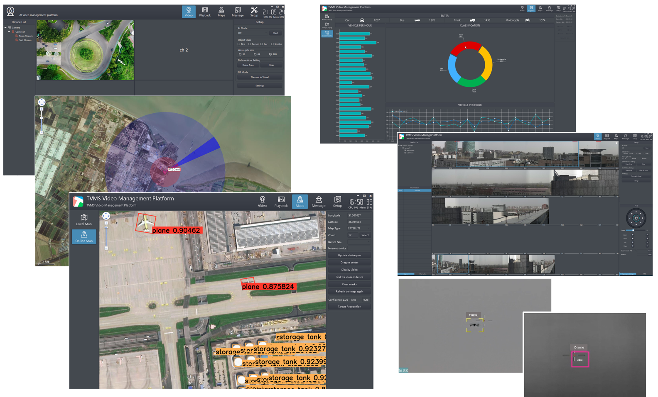Click Draw Area under Defence Area Setting

(x=248, y=65)
